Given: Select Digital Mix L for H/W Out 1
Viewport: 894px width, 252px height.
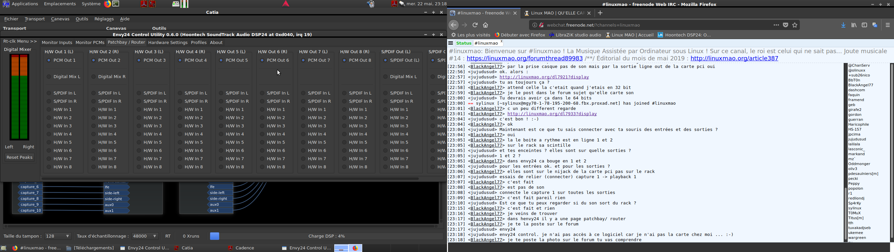Looking at the screenshot, I should [x=49, y=76].
